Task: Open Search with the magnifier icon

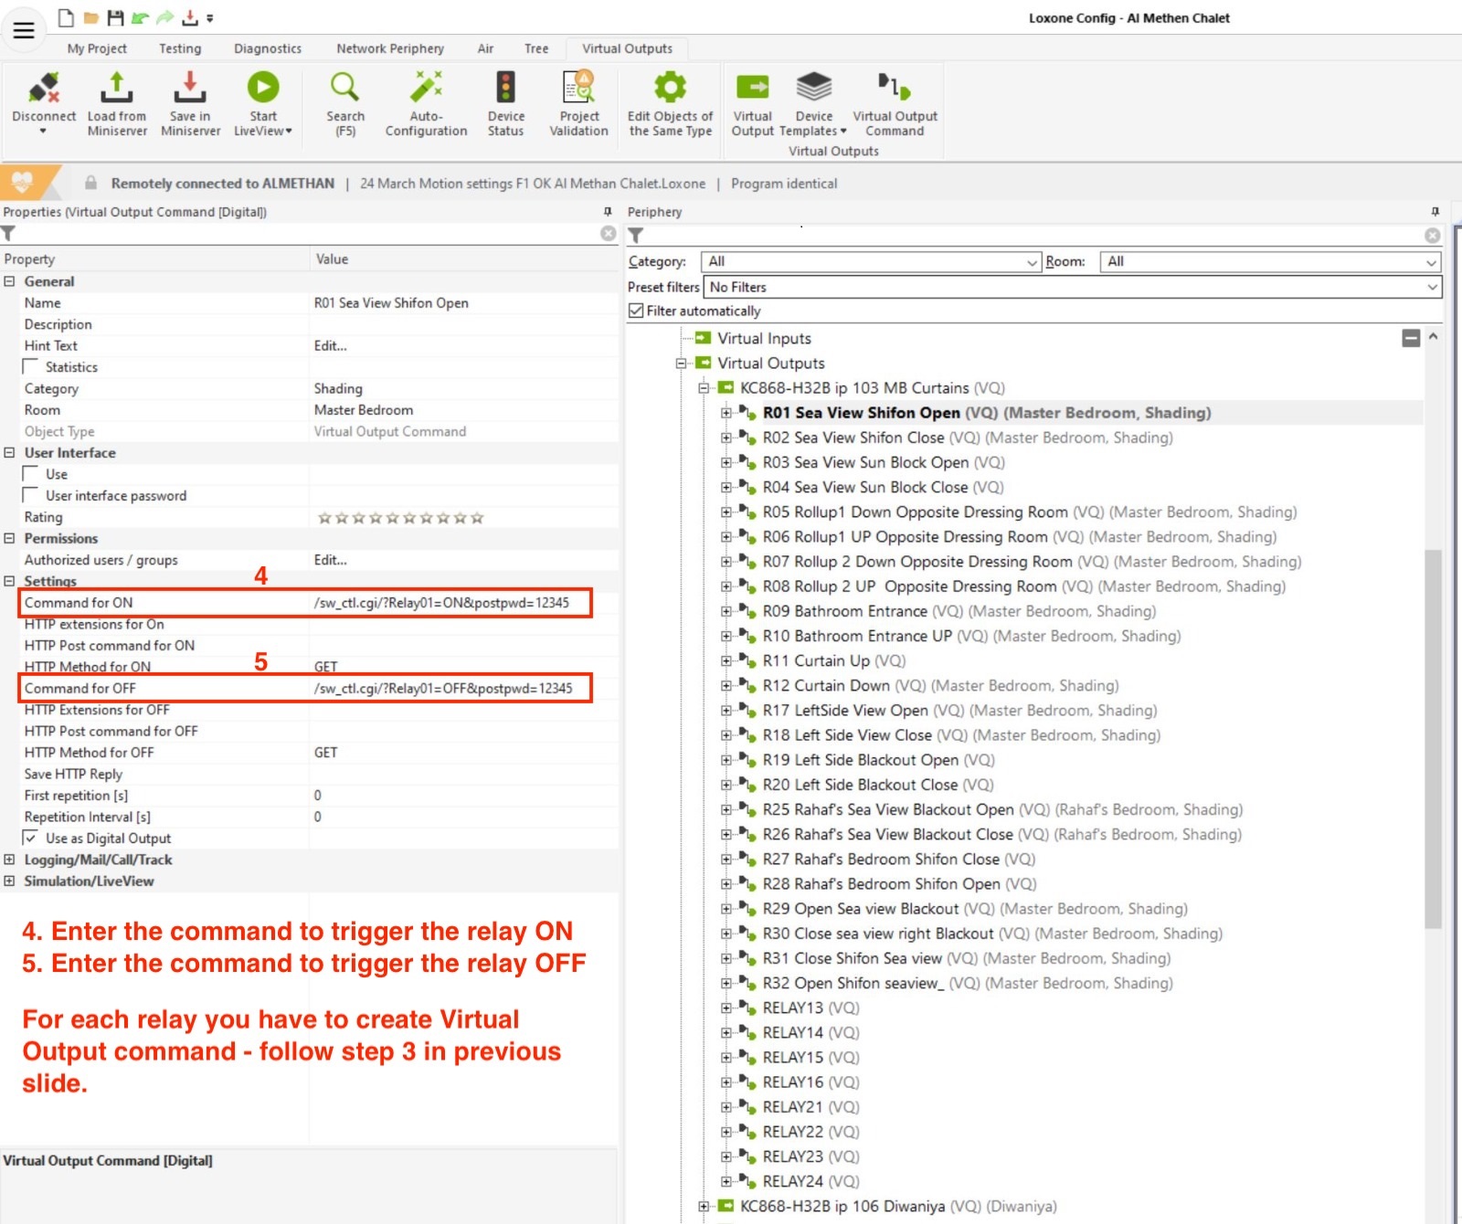Action: pyautogui.click(x=344, y=89)
